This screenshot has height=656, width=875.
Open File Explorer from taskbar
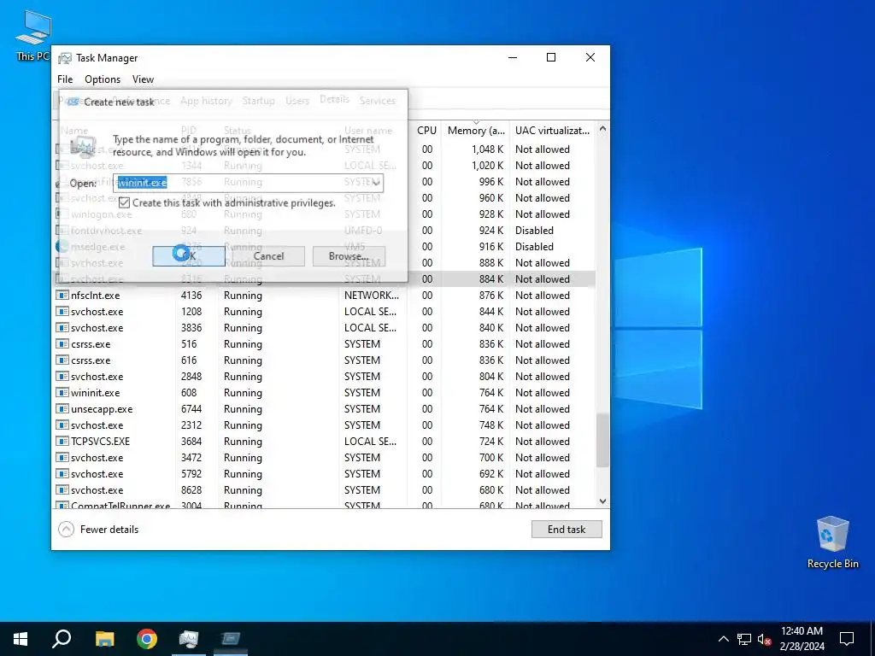click(104, 639)
